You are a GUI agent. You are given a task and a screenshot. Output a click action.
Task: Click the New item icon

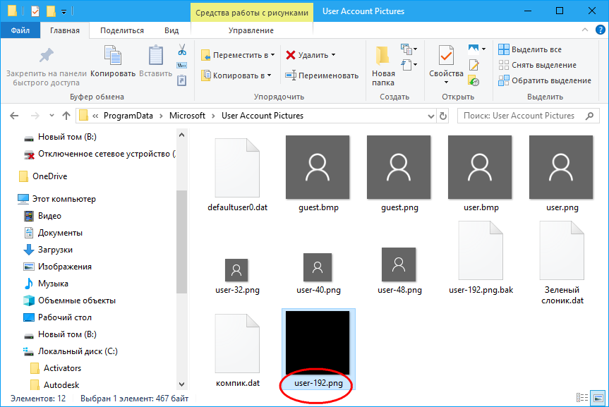point(406,49)
